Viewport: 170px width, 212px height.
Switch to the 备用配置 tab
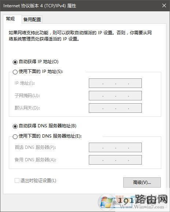coord(32,19)
